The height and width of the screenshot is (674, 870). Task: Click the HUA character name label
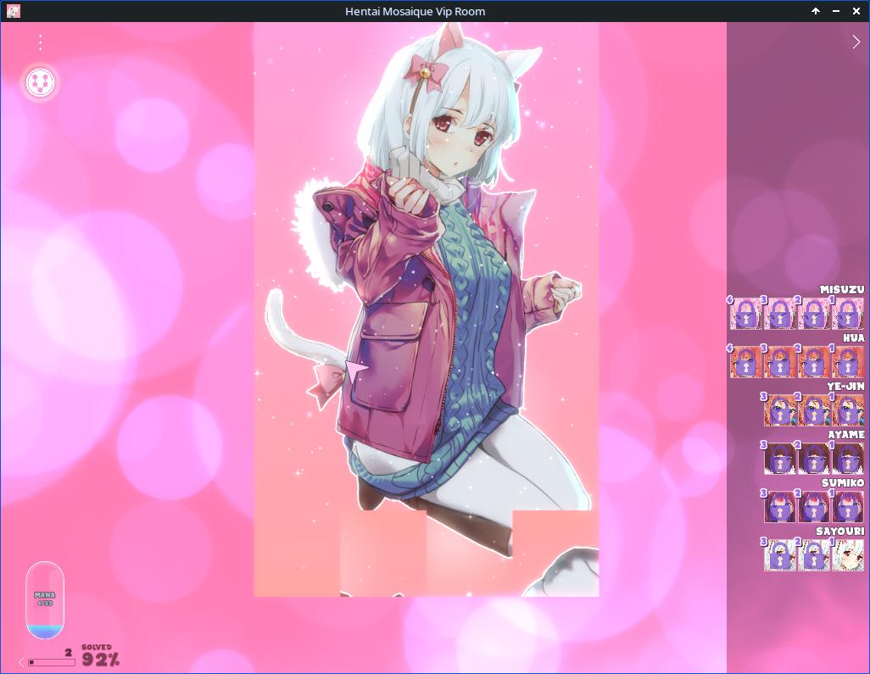pyautogui.click(x=853, y=337)
